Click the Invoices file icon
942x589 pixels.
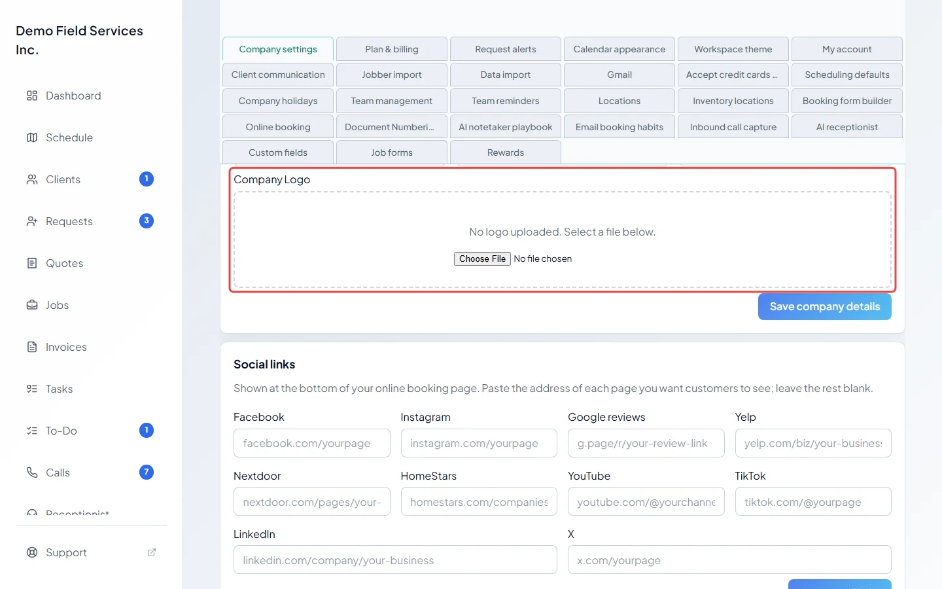[x=32, y=347]
